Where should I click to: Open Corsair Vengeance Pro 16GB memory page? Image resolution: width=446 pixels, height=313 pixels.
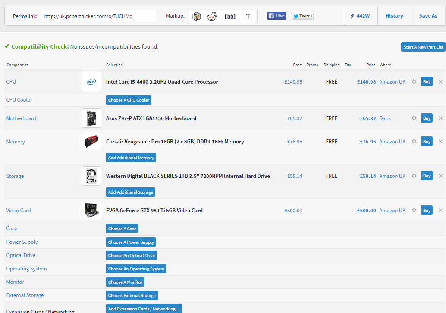[x=175, y=142]
